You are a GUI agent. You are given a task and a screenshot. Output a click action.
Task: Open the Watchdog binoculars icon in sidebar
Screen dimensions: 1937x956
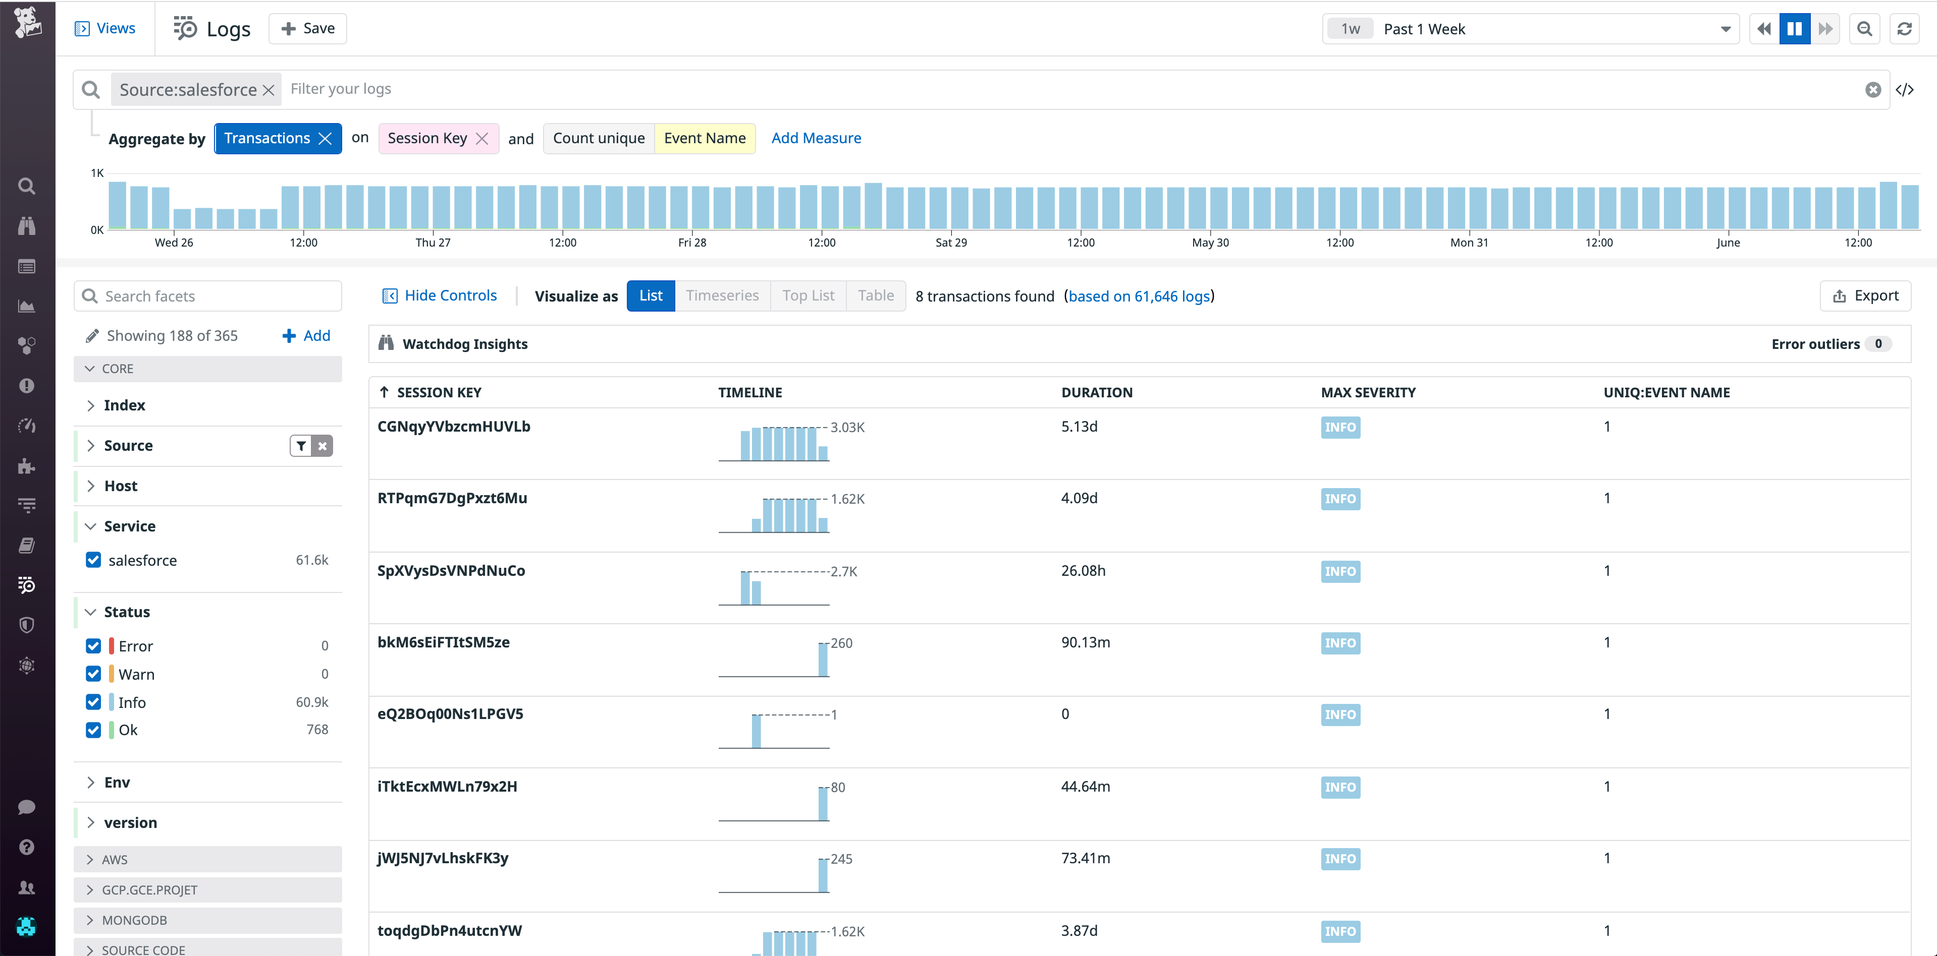(27, 226)
